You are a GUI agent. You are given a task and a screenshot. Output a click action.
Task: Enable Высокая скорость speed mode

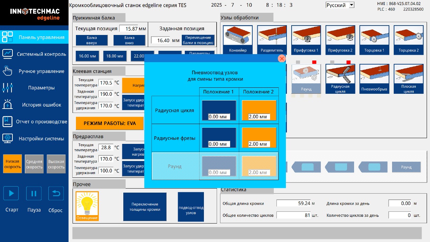click(56, 164)
